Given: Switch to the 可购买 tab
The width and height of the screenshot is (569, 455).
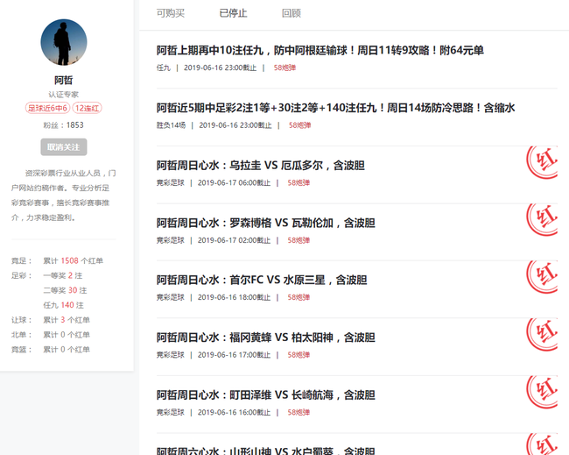Looking at the screenshot, I should [x=170, y=13].
